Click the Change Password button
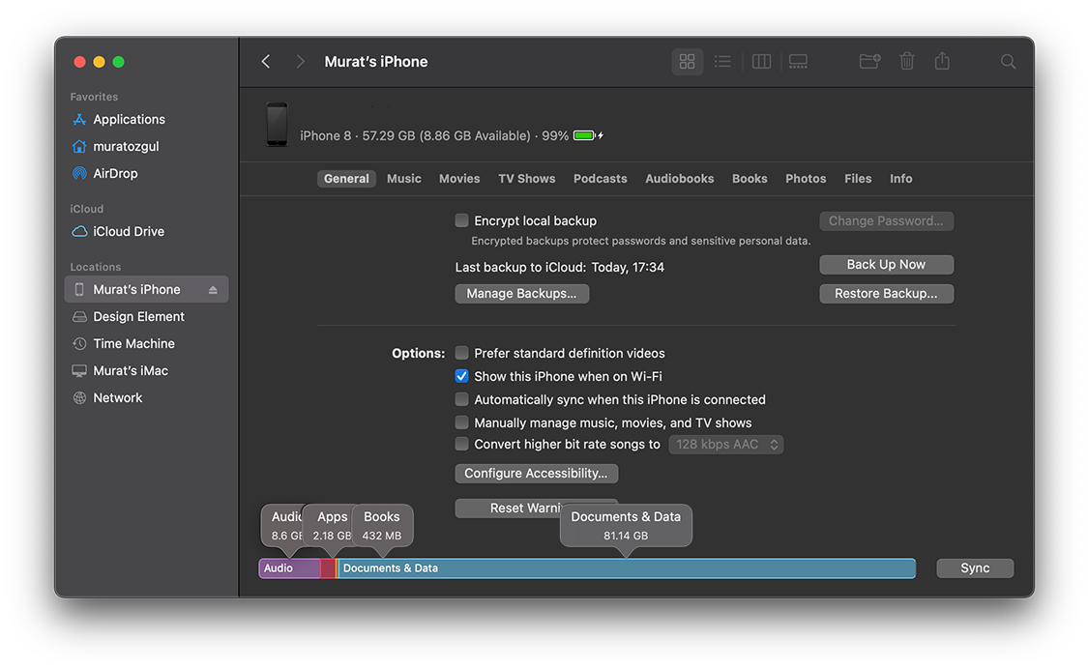The width and height of the screenshot is (1088, 669). [886, 220]
